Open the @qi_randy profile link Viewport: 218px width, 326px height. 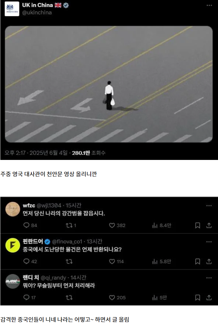(x=53, y=278)
